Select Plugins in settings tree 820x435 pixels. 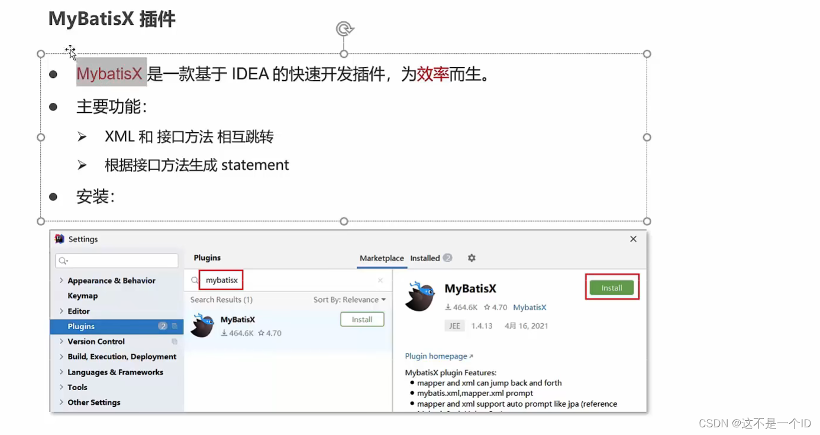tap(117, 326)
